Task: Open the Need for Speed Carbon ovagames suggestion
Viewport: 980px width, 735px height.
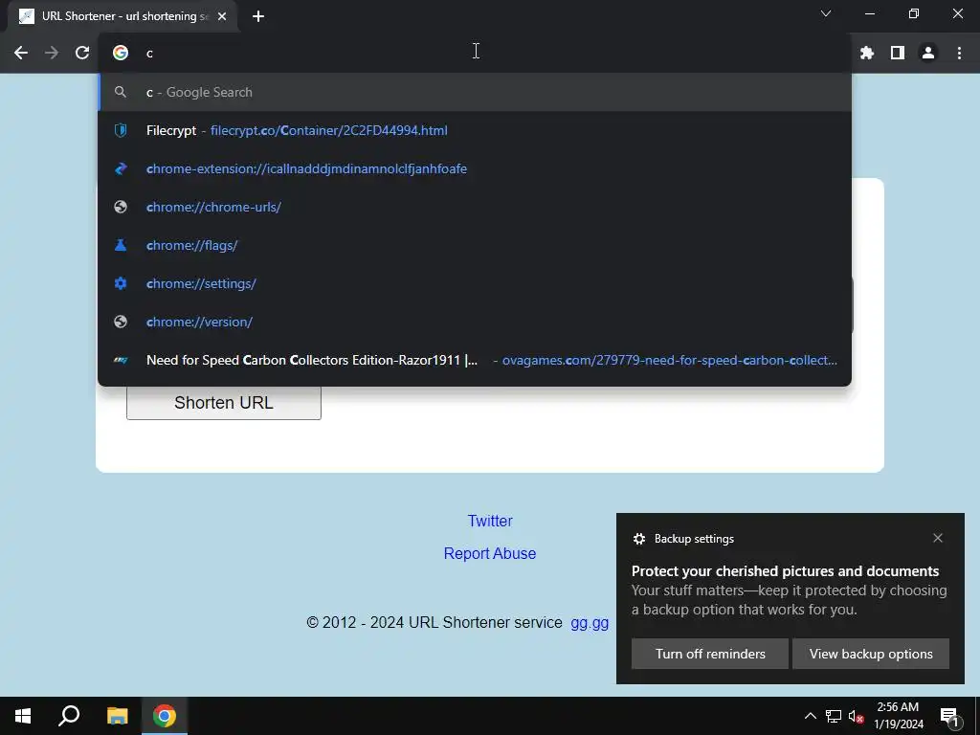Action: [475, 360]
